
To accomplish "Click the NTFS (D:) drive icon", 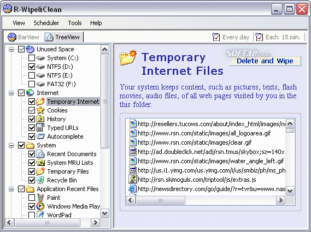I will coord(40,67).
